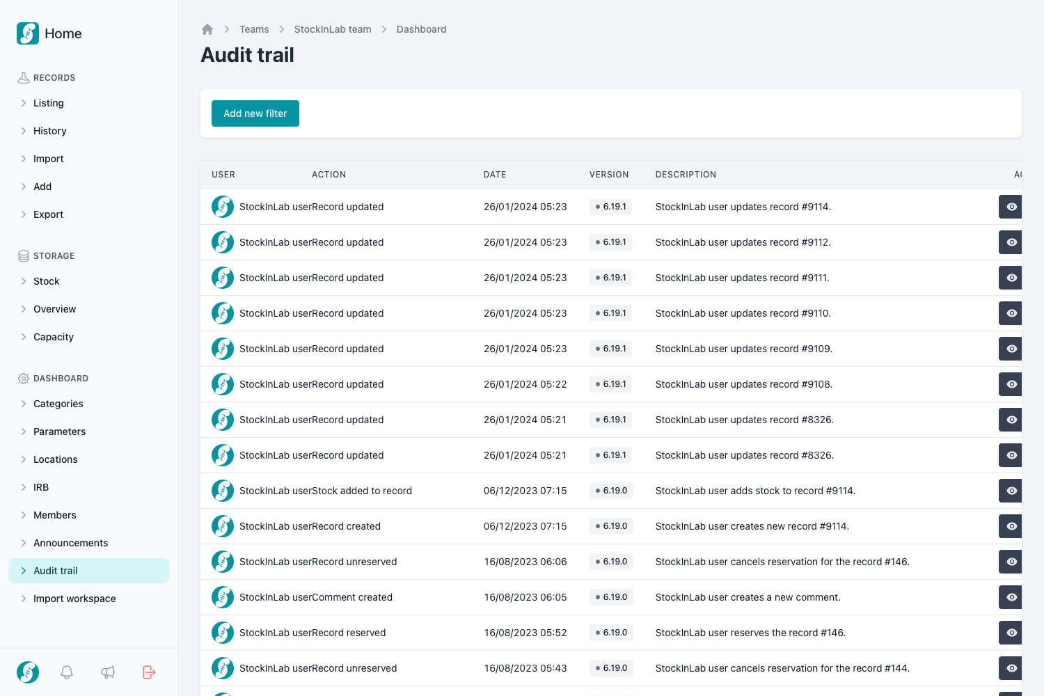This screenshot has height=696, width=1044.
Task: Click text 'StockInLab user creates a new comment.'
Action: pos(748,597)
